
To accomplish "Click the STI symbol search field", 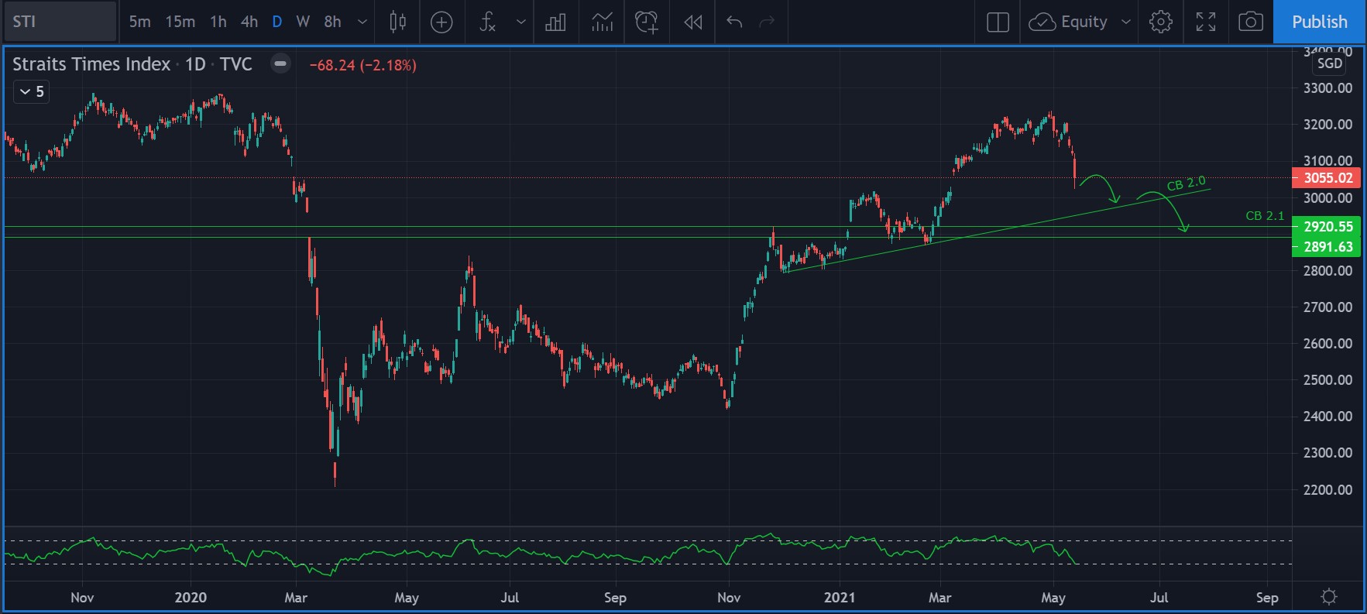I will click(x=60, y=22).
